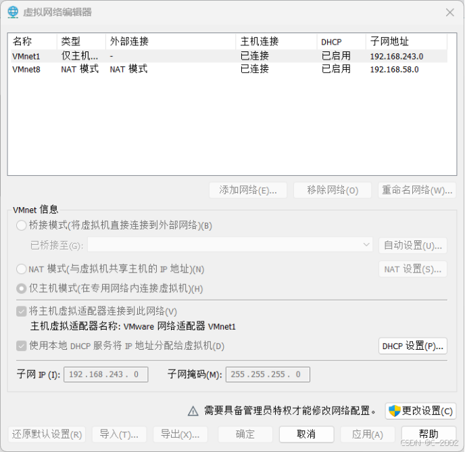Image resolution: width=465 pixels, height=452 pixels.
Task: Click the 帮助 button
Action: (x=429, y=434)
